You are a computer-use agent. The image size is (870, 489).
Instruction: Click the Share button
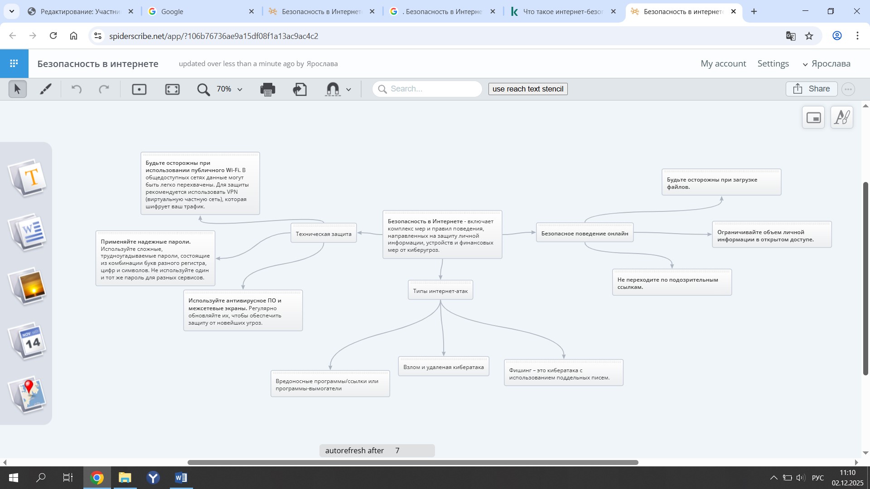coord(811,89)
